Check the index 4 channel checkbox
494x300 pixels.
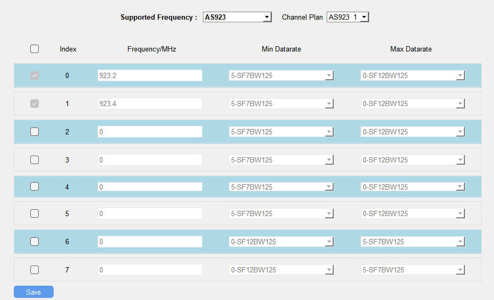(x=35, y=186)
